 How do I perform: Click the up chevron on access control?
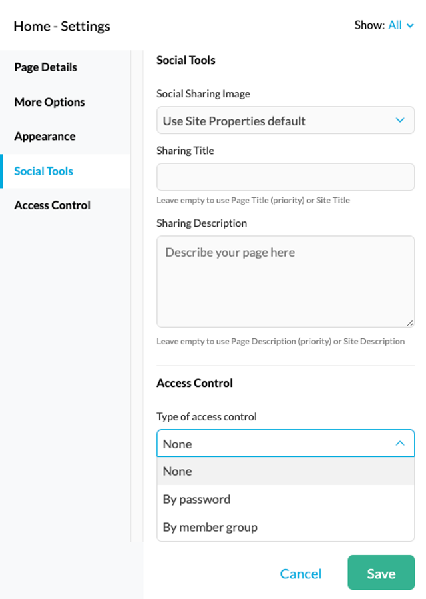pyautogui.click(x=400, y=443)
